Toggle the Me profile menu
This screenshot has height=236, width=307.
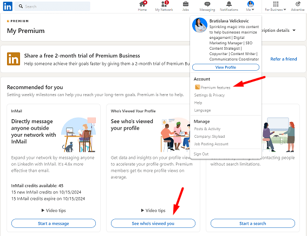pos(250,6)
